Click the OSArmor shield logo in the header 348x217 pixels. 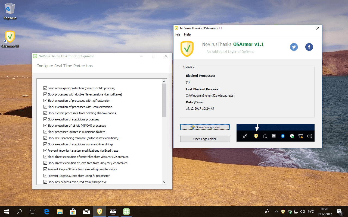tap(187, 49)
